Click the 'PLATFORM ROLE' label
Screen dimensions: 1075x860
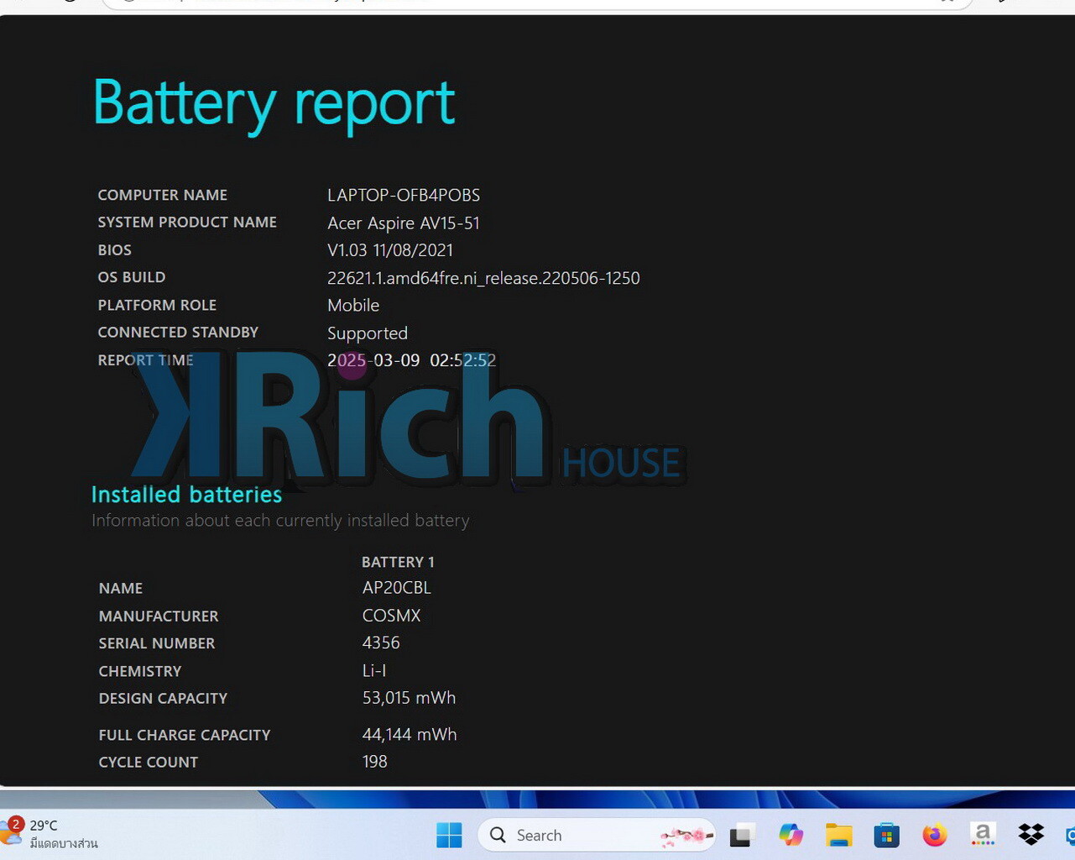[x=157, y=305]
